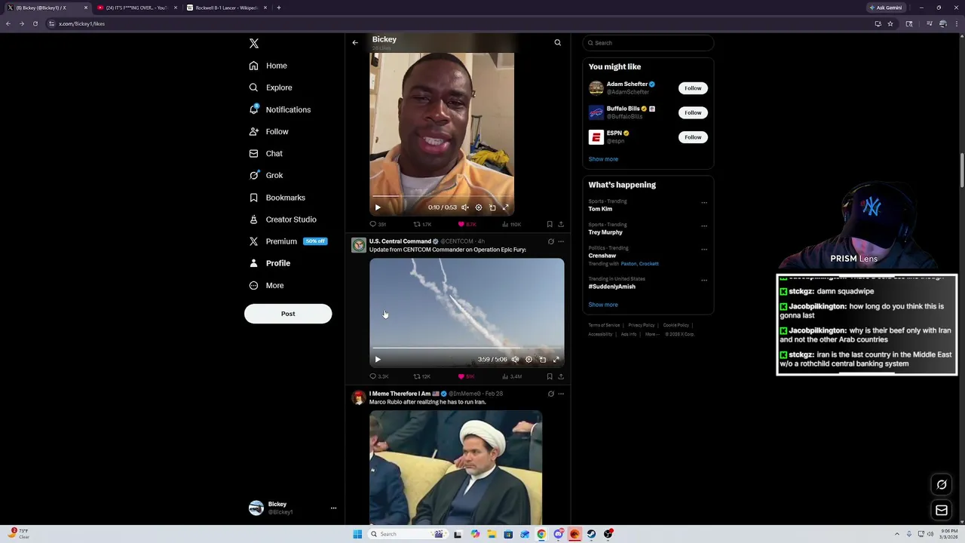This screenshot has width=965, height=543.
Task: Expand the More sidebar menu
Action: (266, 285)
